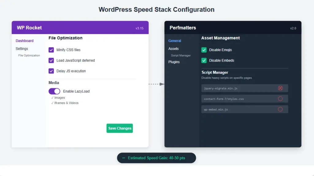Click Perfmatters v2.0 version label
This screenshot has width=314, height=176.
pos(293,28)
